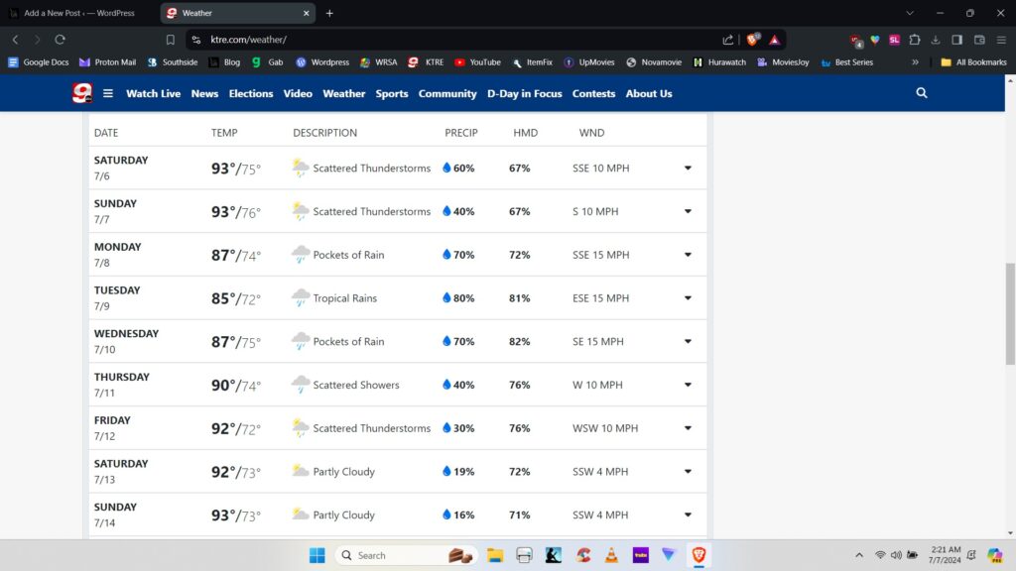Open the Brave Shields lion icon
This screenshot has height=571, width=1016.
click(x=753, y=40)
